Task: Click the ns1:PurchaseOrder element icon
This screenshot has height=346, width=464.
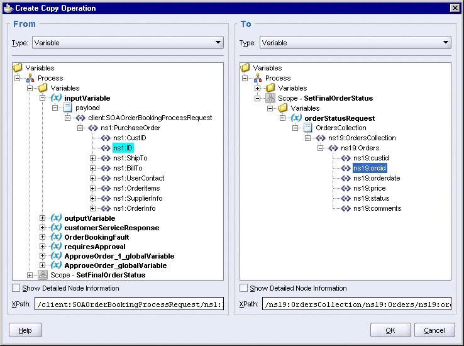Action: click(x=93, y=128)
